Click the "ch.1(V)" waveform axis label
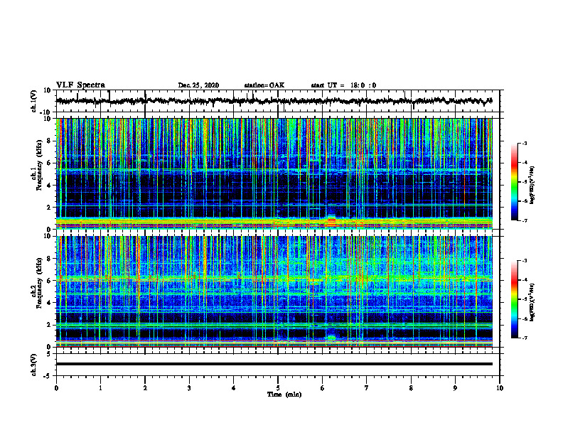The height and width of the screenshot is (435, 563). [34, 101]
